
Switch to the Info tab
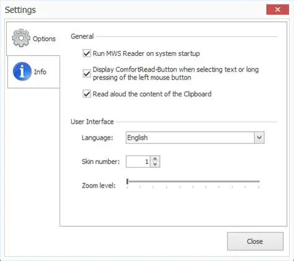[33, 71]
